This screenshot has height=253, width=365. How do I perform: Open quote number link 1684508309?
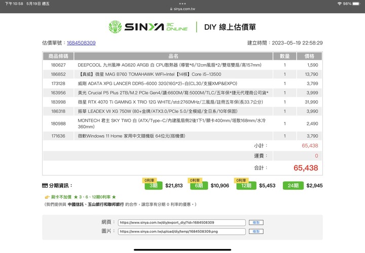pos(81,43)
